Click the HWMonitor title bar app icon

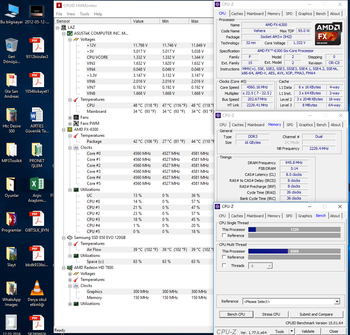click(59, 5)
